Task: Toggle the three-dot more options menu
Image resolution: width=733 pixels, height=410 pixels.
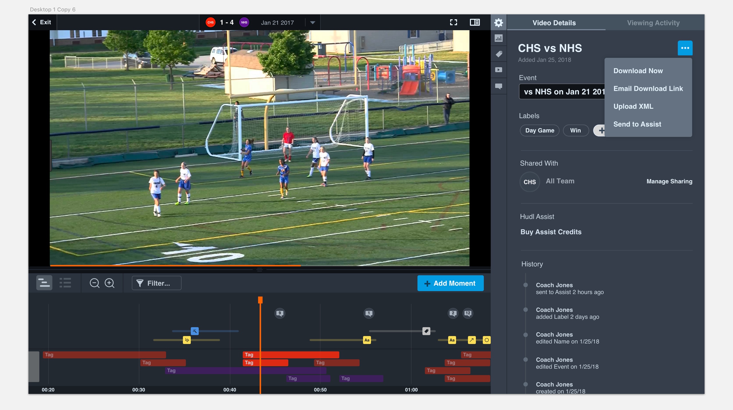Action: pos(685,48)
